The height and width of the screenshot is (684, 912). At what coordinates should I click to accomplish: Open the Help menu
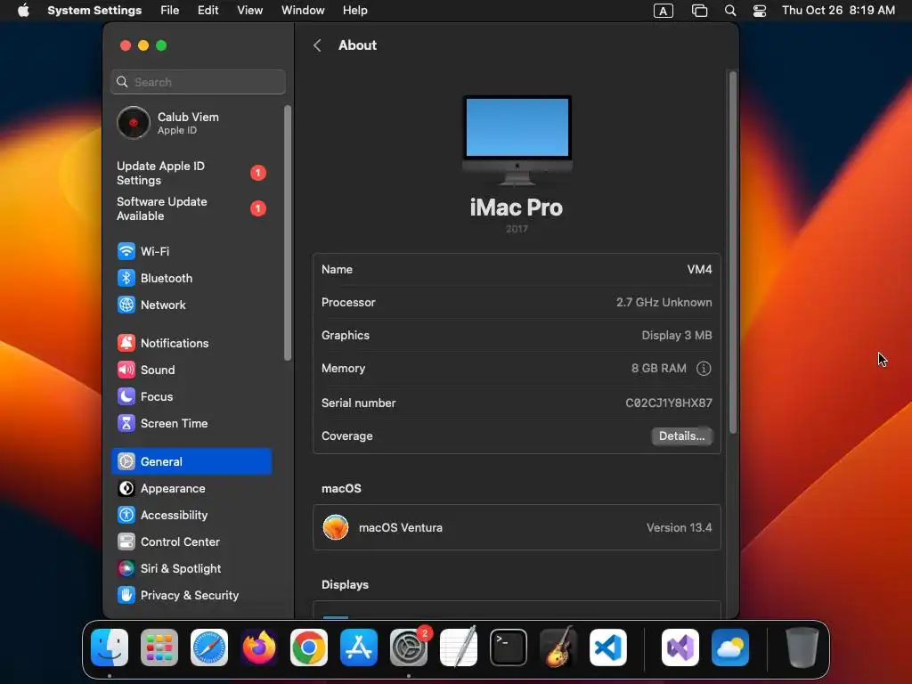point(354,11)
